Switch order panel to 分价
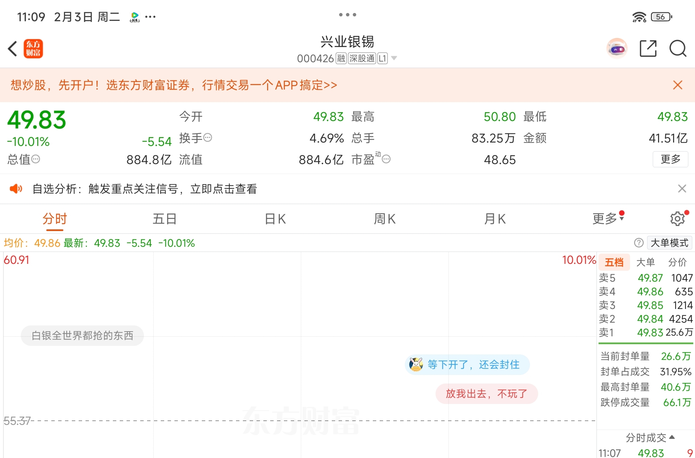 (x=677, y=262)
